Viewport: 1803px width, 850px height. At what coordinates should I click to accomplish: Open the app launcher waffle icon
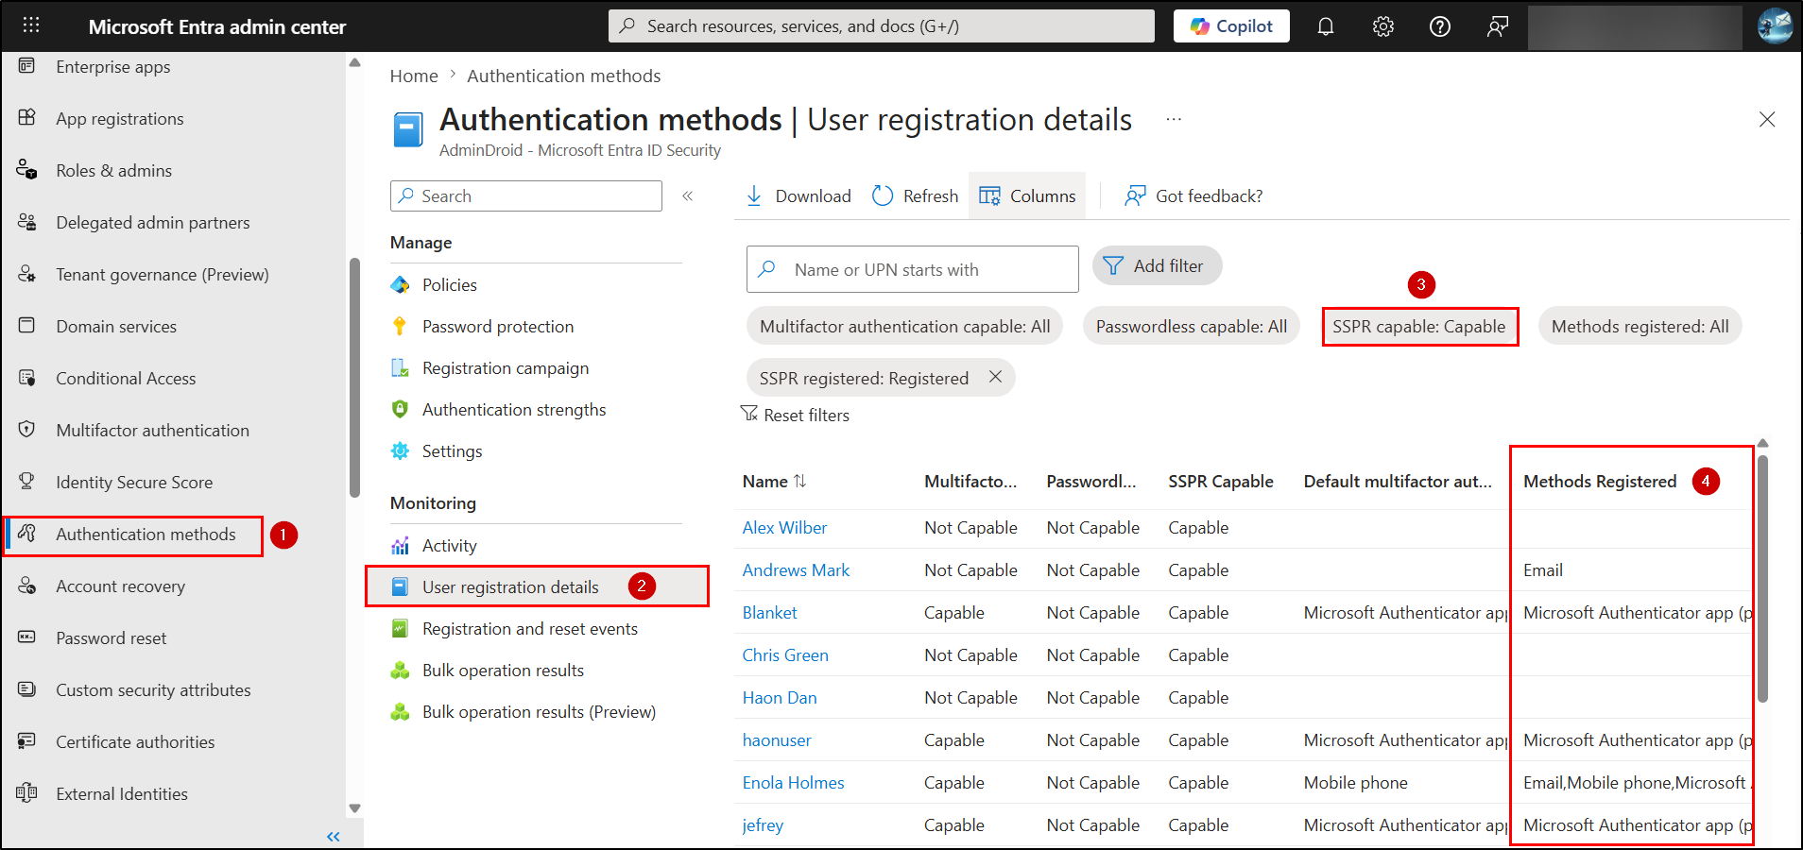pyautogui.click(x=31, y=25)
